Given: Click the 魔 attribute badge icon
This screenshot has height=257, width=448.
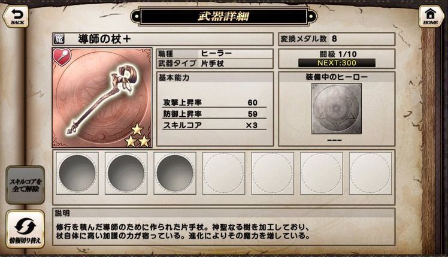Looking at the screenshot, I should (59, 39).
